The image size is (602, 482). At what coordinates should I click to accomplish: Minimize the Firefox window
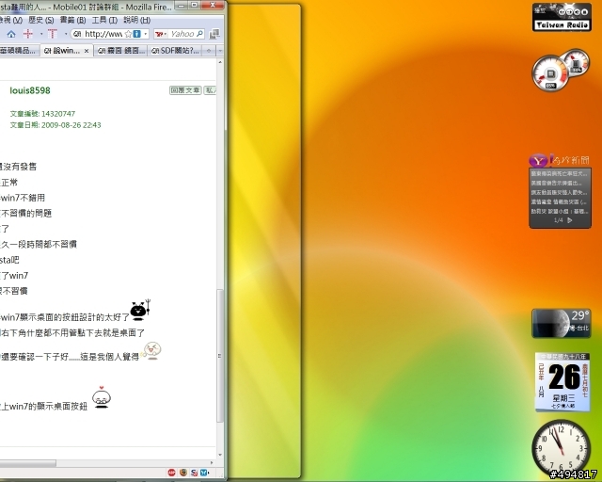click(x=181, y=5)
